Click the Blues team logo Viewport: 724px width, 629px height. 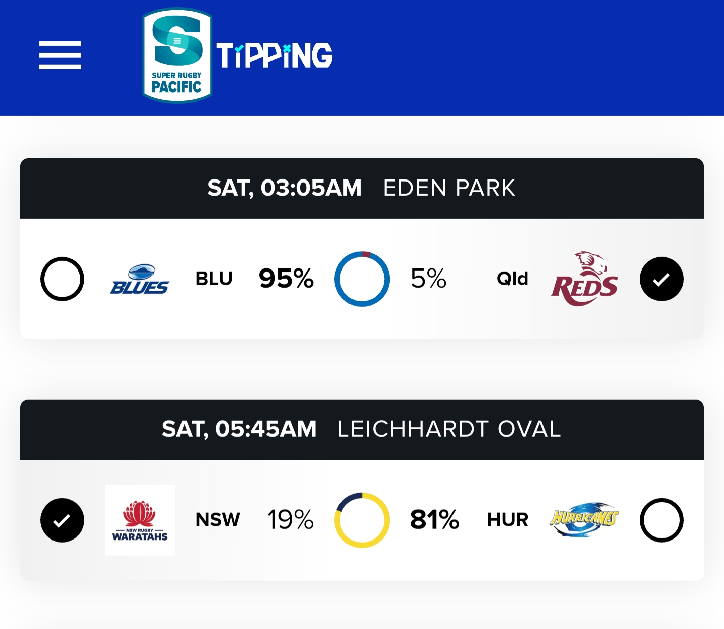[x=140, y=279]
